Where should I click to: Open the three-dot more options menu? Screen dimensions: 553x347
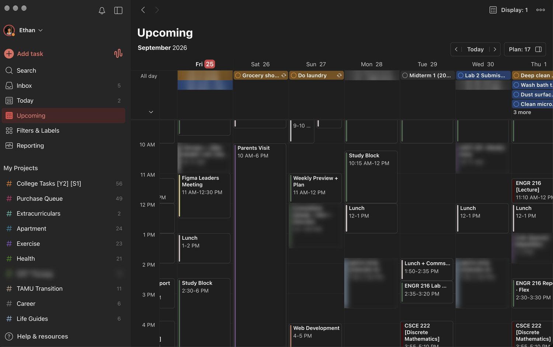[x=540, y=10]
